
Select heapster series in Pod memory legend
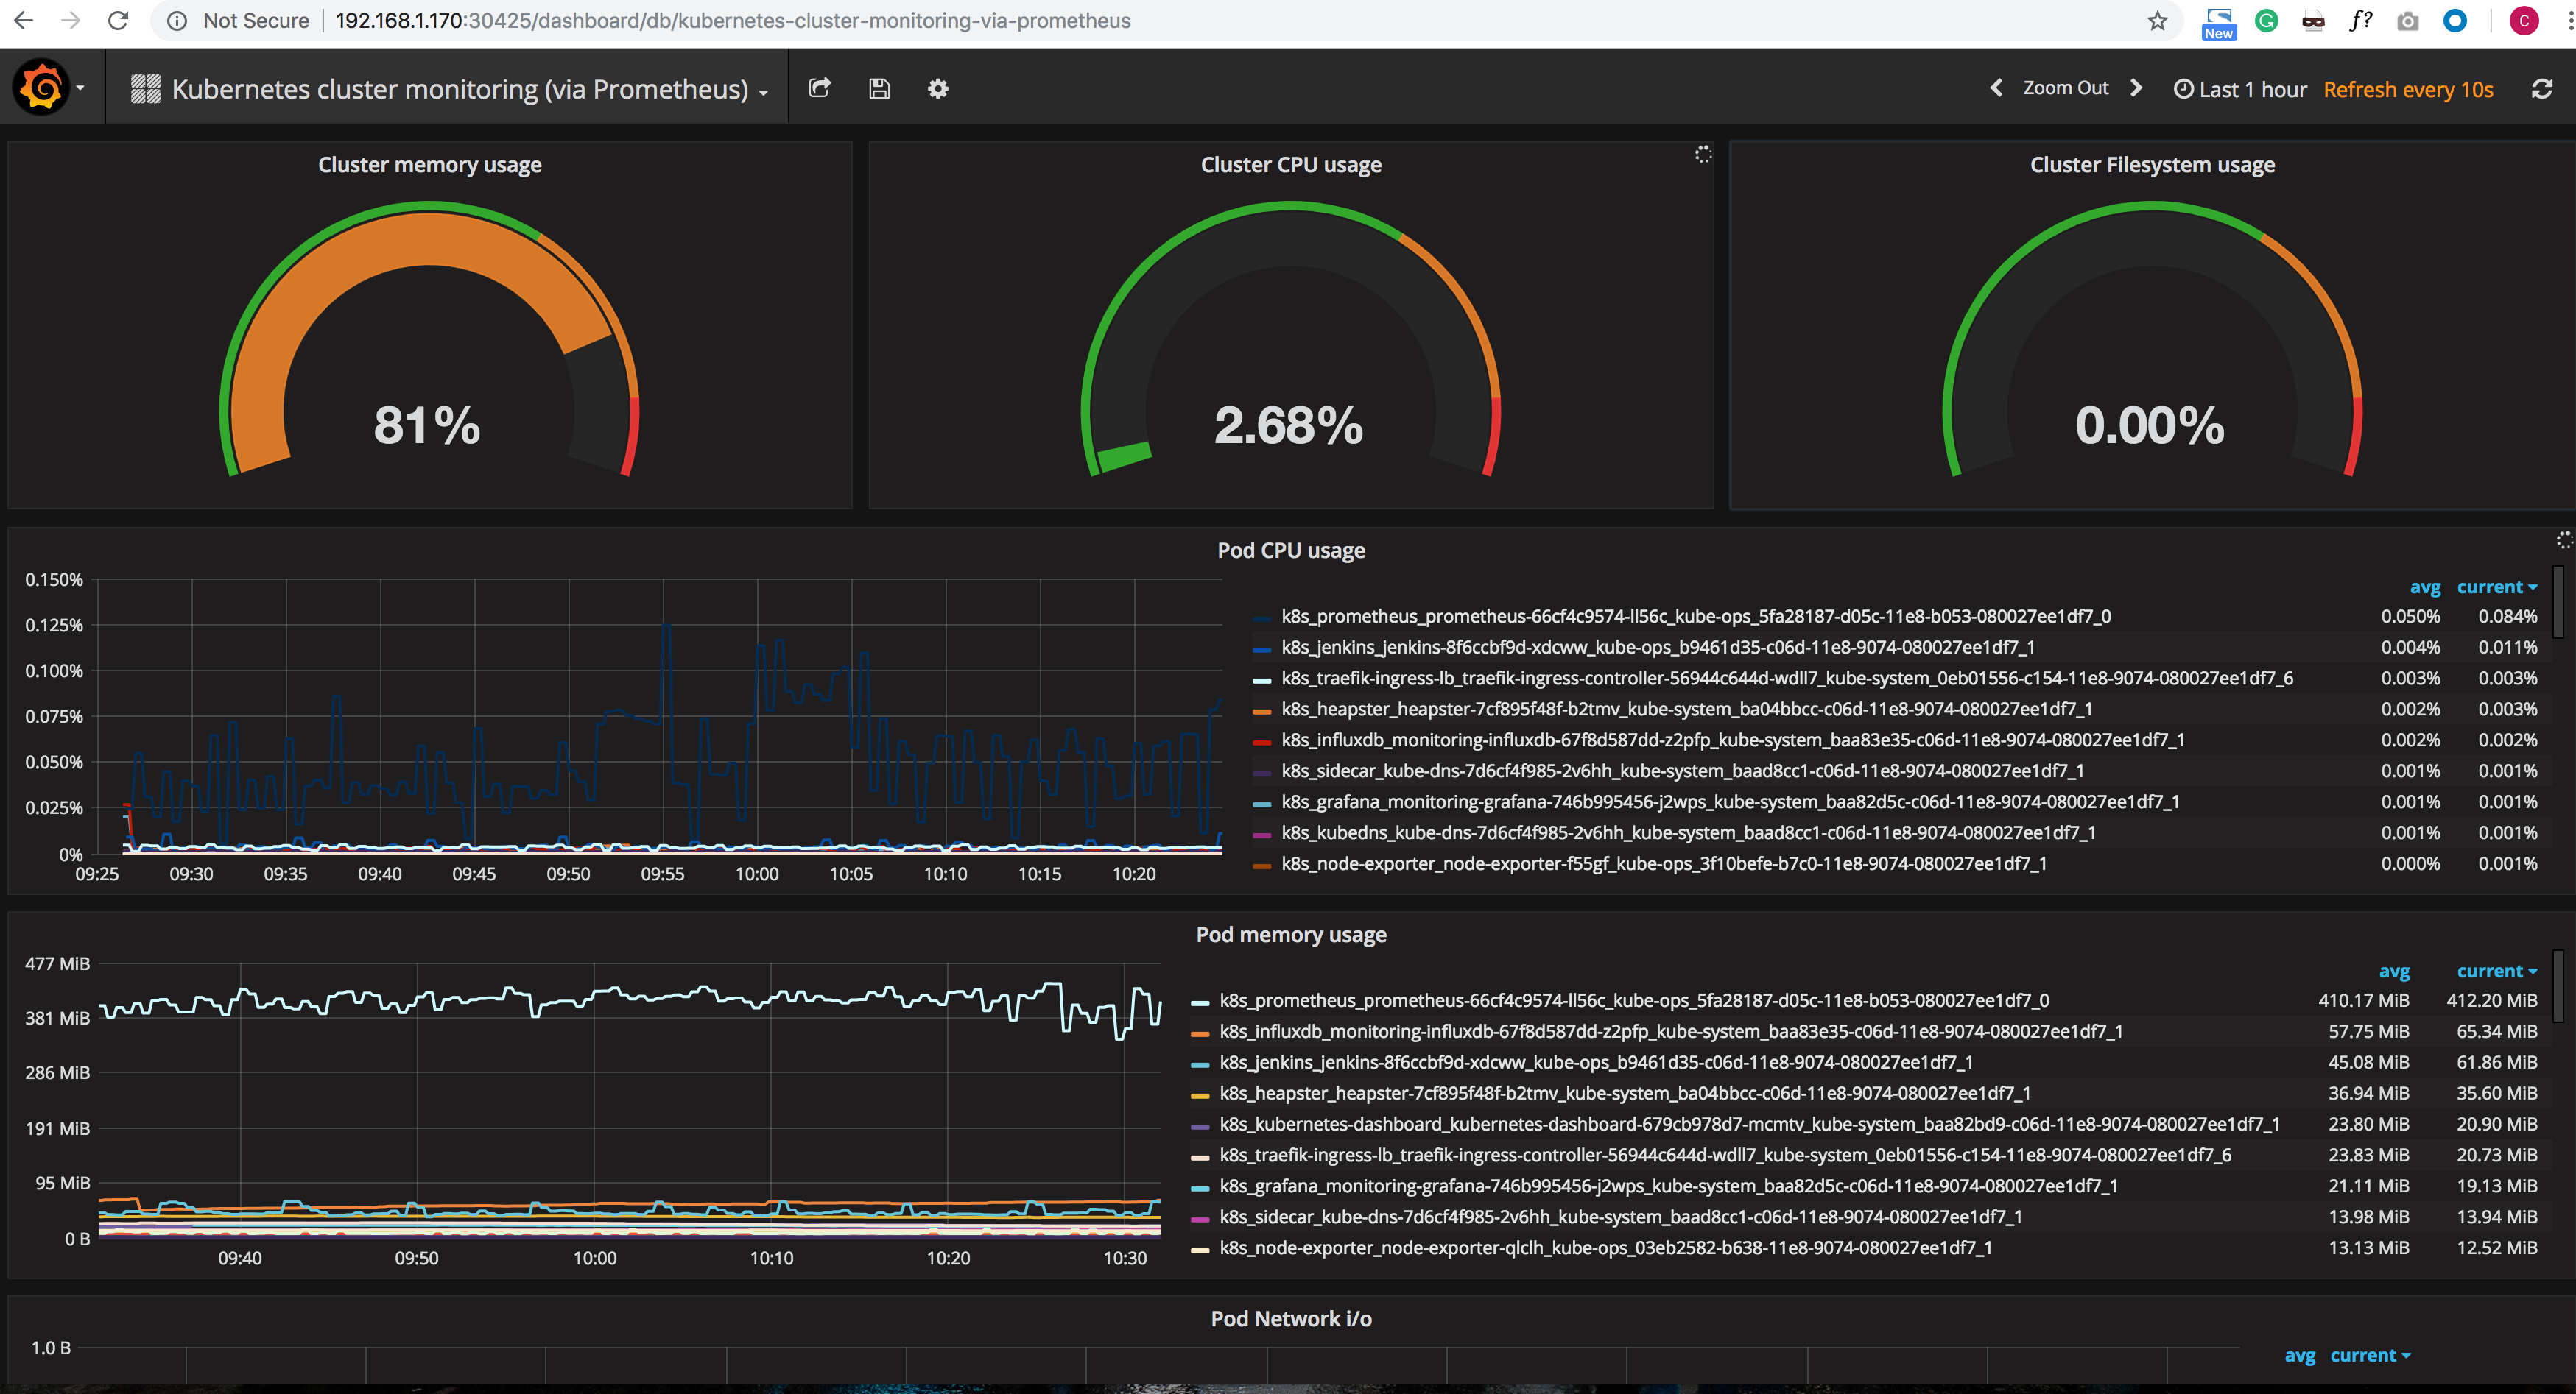tap(1625, 1093)
